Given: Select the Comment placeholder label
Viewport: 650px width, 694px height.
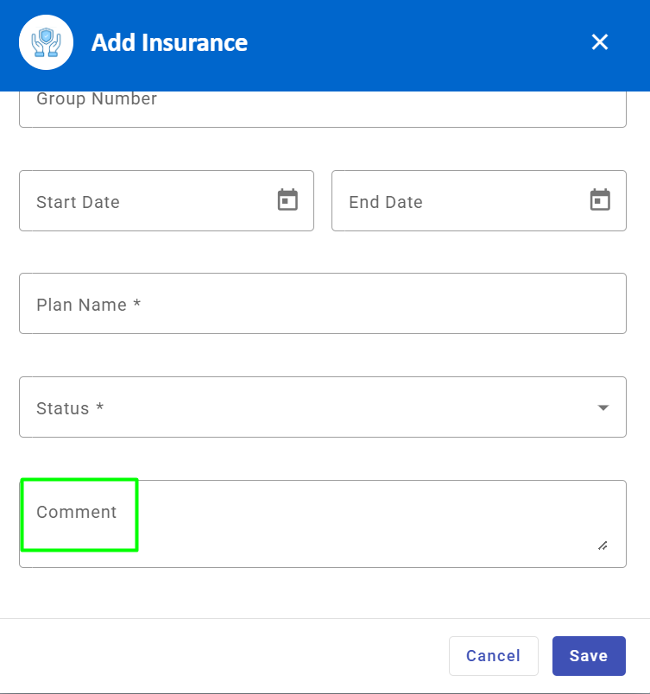Looking at the screenshot, I should pos(76,512).
